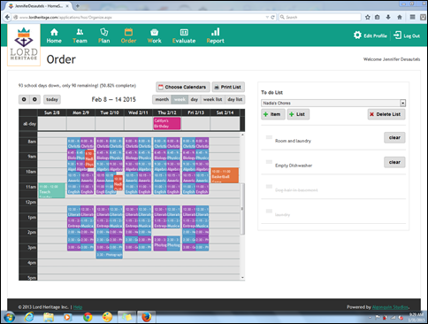Click the Print List button
This screenshot has width=428, height=324.
pos(228,87)
